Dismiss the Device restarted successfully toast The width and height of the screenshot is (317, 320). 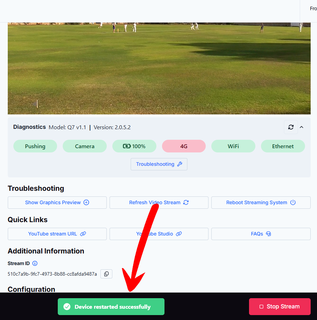pyautogui.click(x=111, y=307)
